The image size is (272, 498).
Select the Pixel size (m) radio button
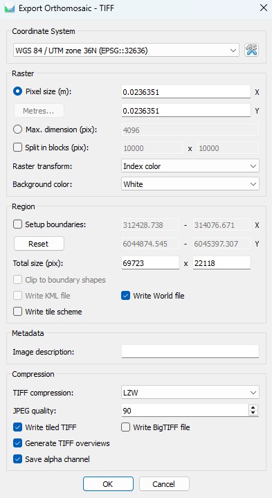(x=17, y=91)
